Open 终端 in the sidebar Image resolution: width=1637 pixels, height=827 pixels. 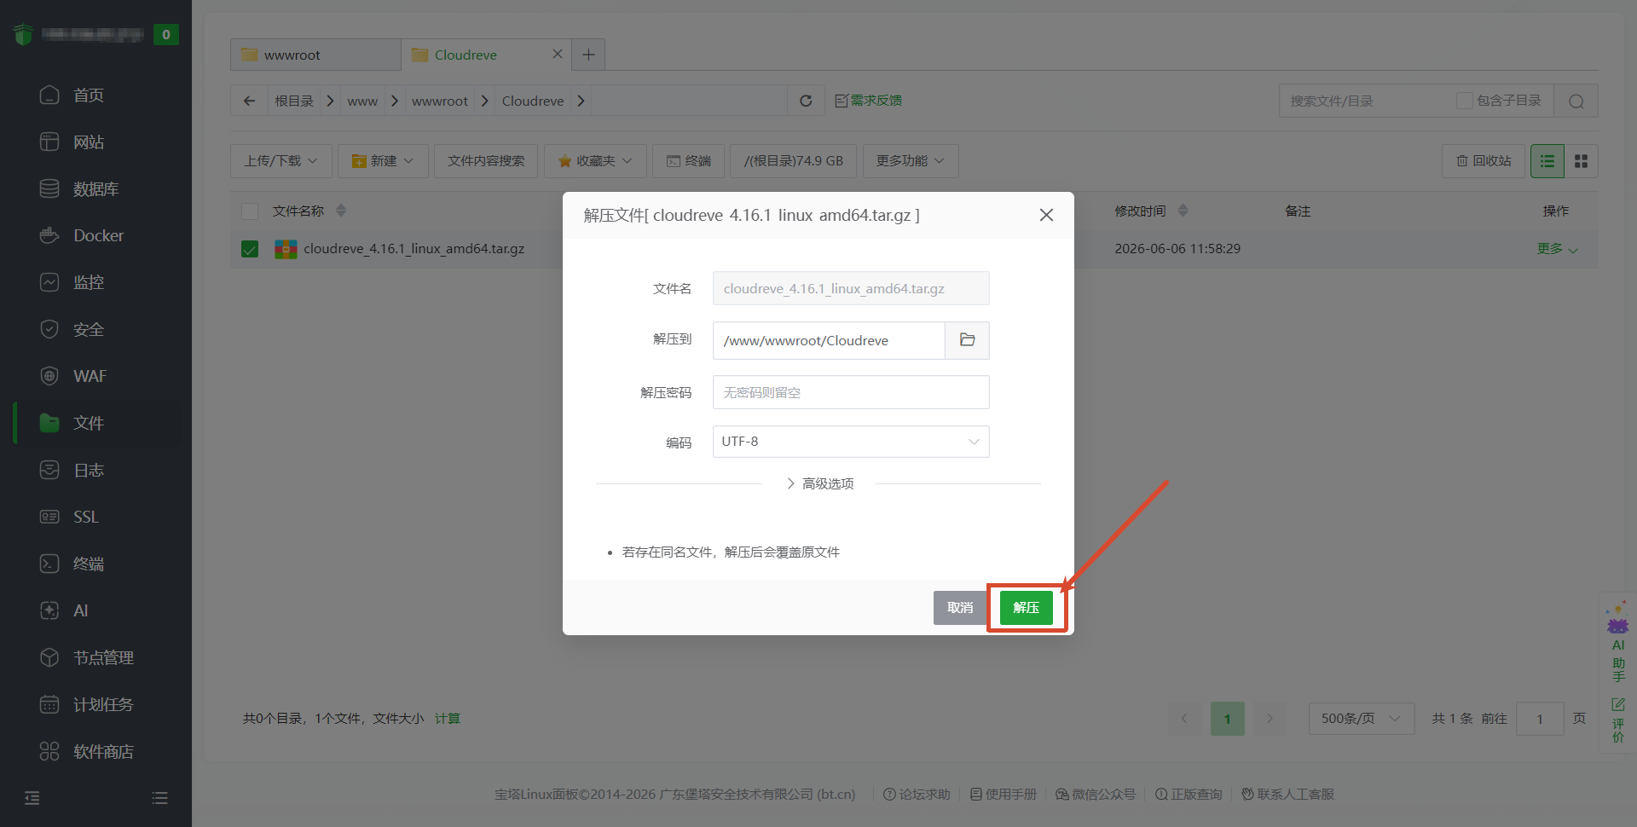click(x=88, y=564)
